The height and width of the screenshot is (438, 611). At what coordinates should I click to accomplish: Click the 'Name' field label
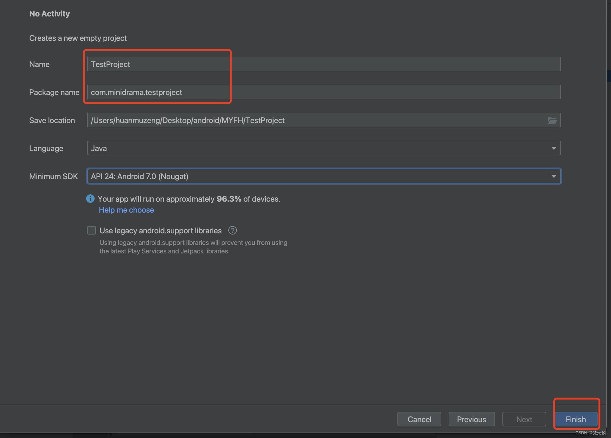[39, 64]
